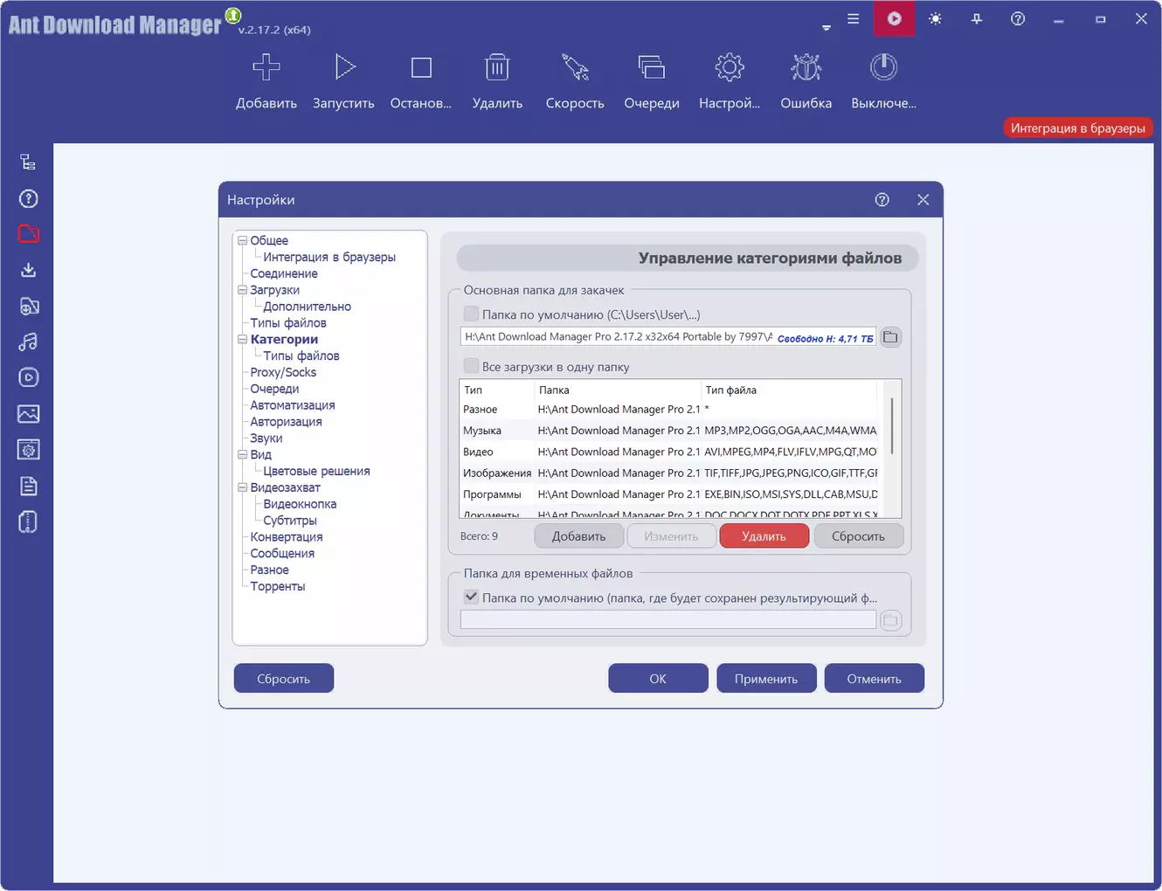Open the hamburger menu in the title bar

tap(854, 18)
